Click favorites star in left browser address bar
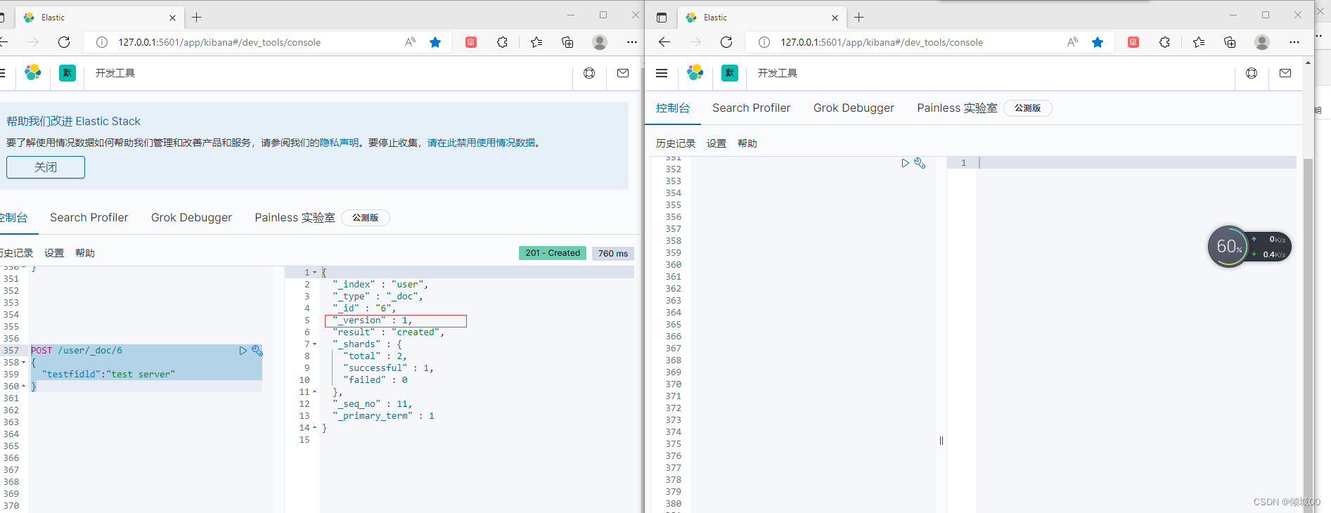The width and height of the screenshot is (1331, 513). pyautogui.click(x=435, y=42)
